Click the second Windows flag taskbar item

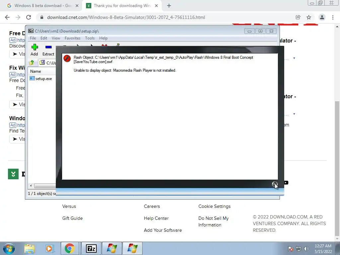[132, 248]
